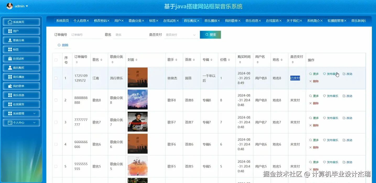376x183 pixels.
Task: Click 发布音乐 for the 歌名8 row
Action: pyautogui.click(x=331, y=96)
